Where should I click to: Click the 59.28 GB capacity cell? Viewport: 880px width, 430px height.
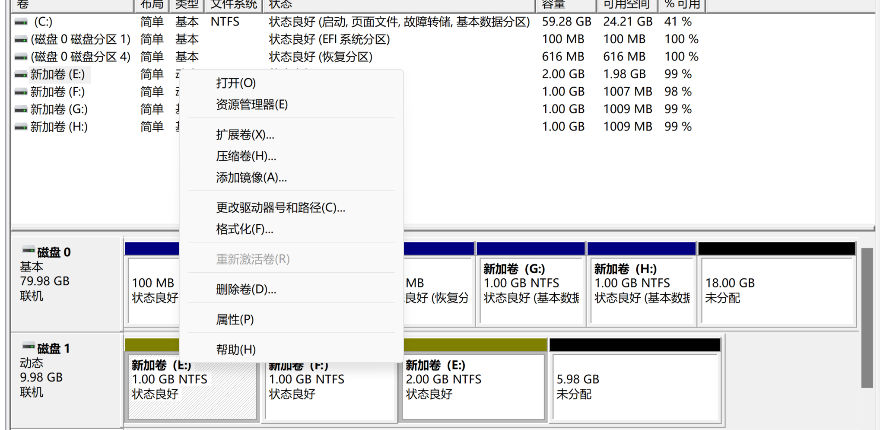tap(566, 22)
